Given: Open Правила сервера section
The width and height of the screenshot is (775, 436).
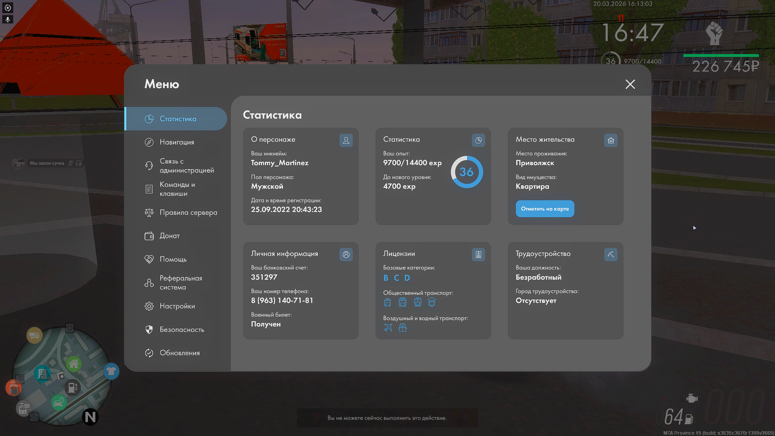Looking at the screenshot, I should point(188,212).
